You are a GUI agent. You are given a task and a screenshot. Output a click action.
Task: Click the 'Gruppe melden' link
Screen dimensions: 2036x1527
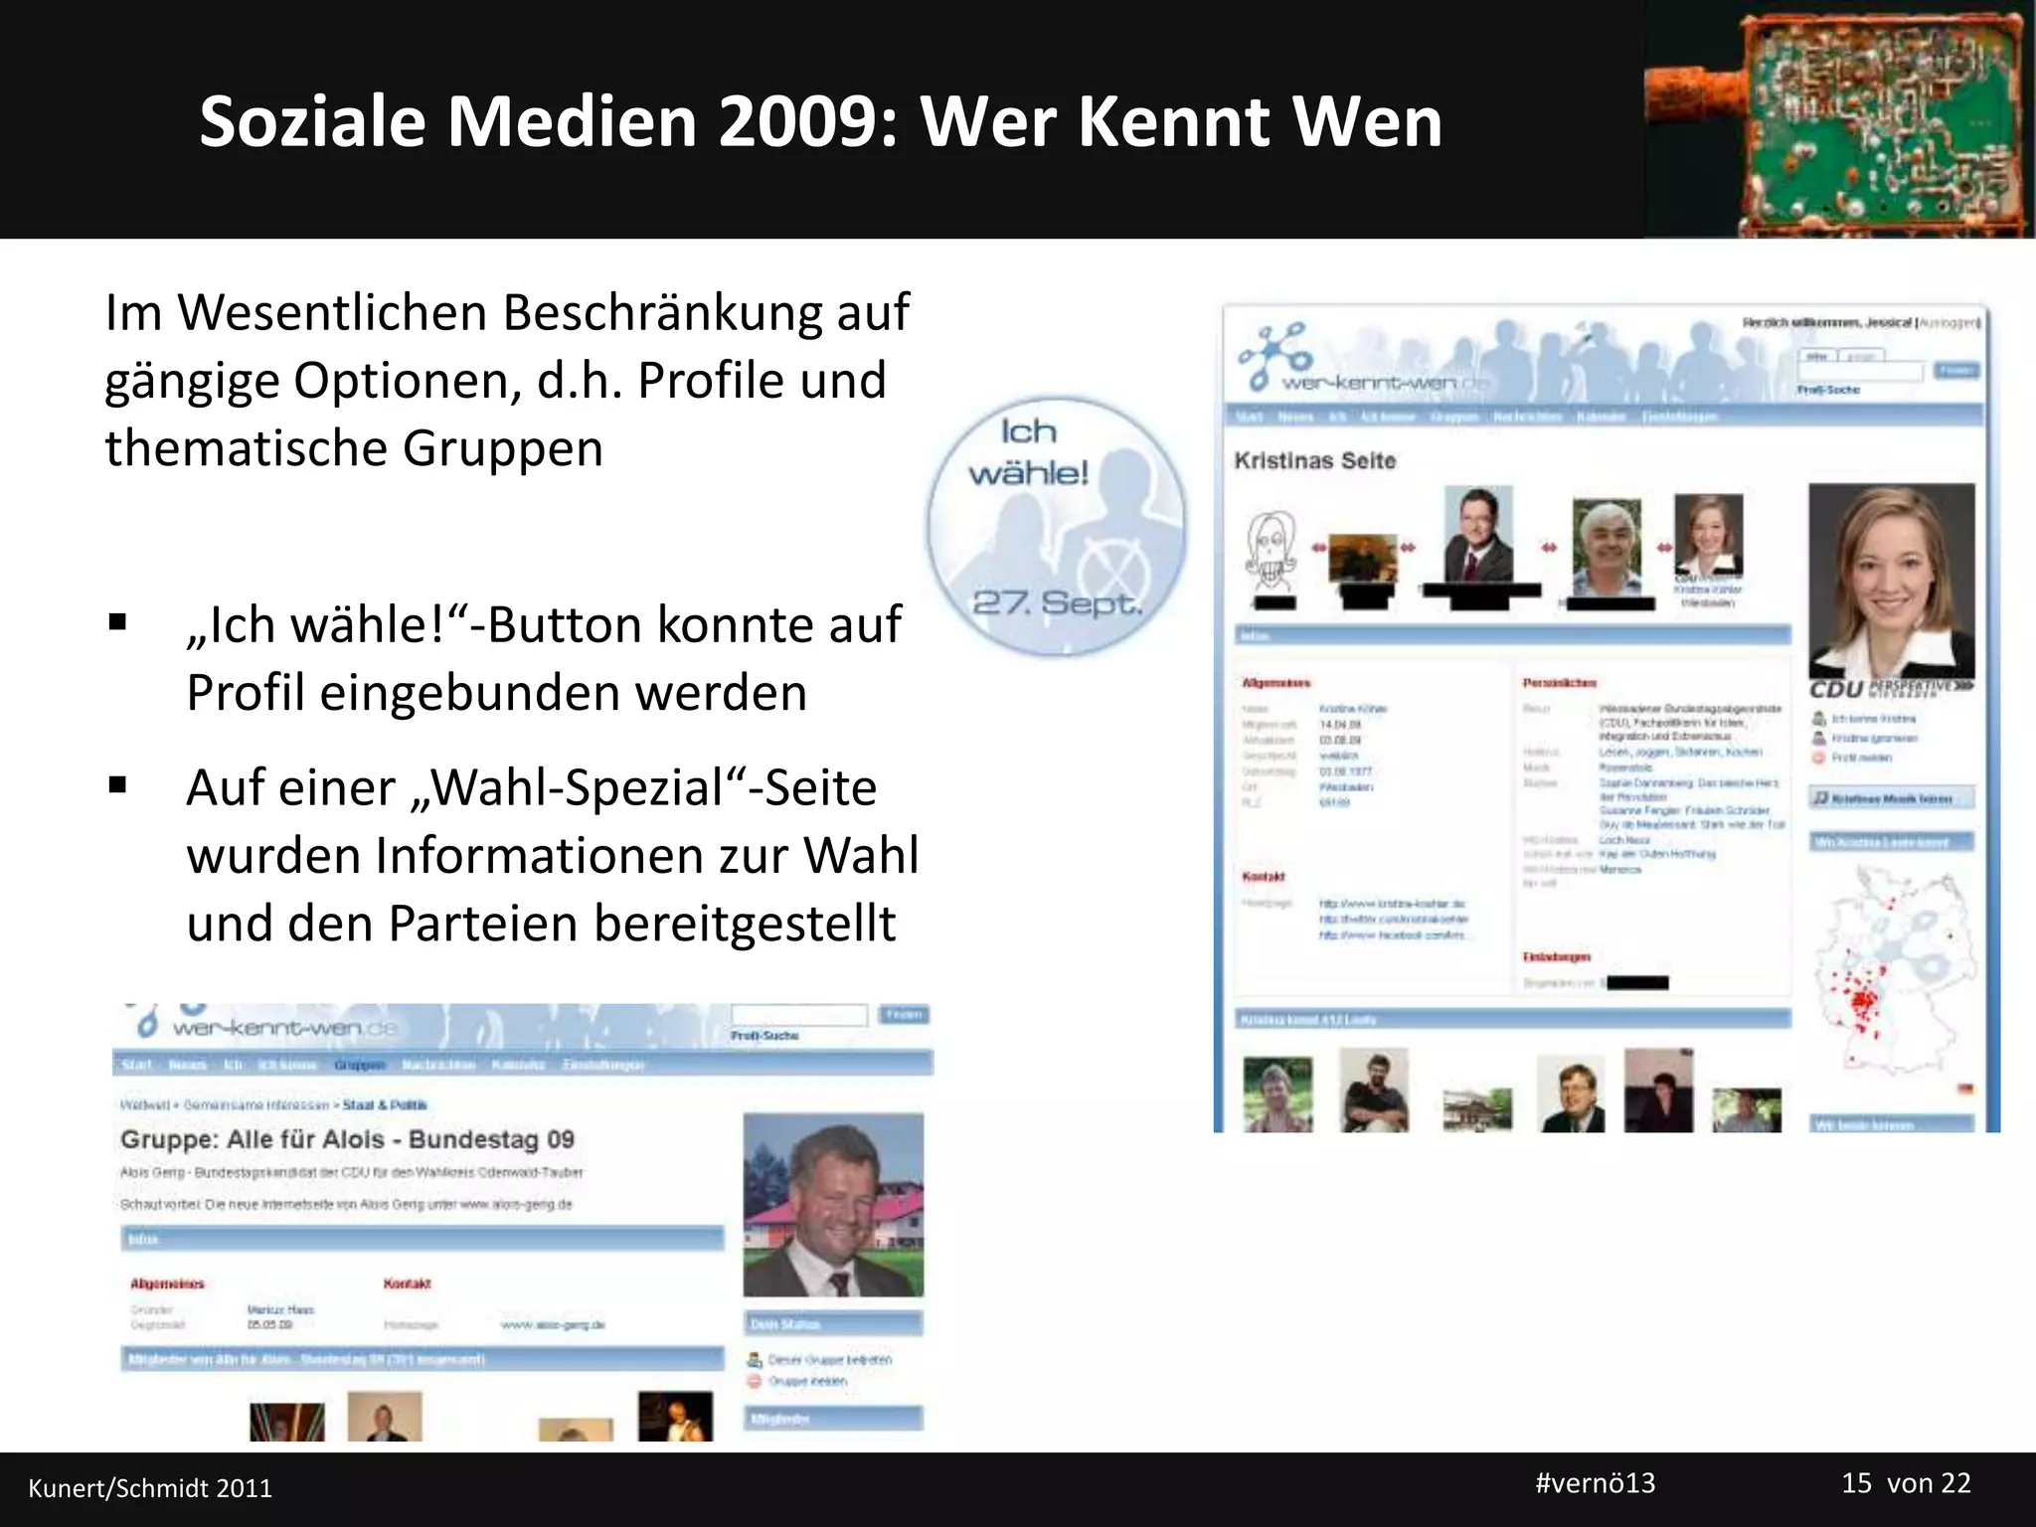tap(808, 1381)
